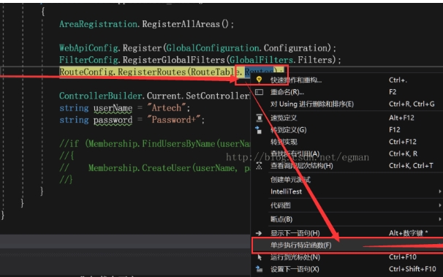Screen dimensions: 443x277
Task: Click WebApiConfig in the code
Action: (88, 48)
